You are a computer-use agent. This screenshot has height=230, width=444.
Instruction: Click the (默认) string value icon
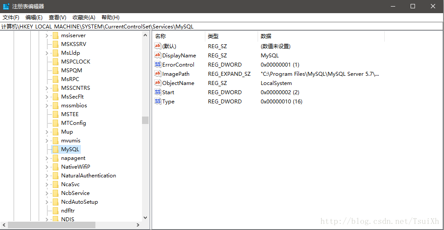click(x=158, y=46)
